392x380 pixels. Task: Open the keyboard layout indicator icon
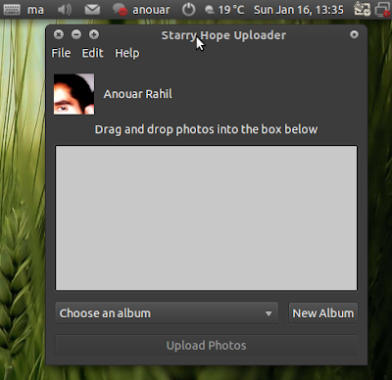[12, 10]
